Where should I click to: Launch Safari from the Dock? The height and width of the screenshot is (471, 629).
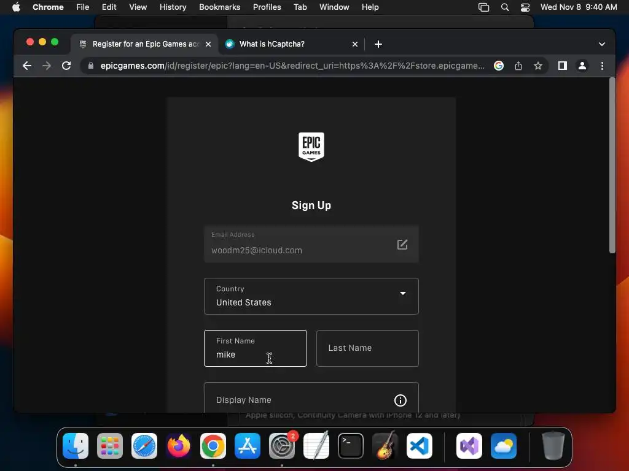point(144,446)
